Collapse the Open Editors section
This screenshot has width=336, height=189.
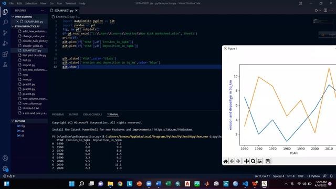tap(13, 17)
